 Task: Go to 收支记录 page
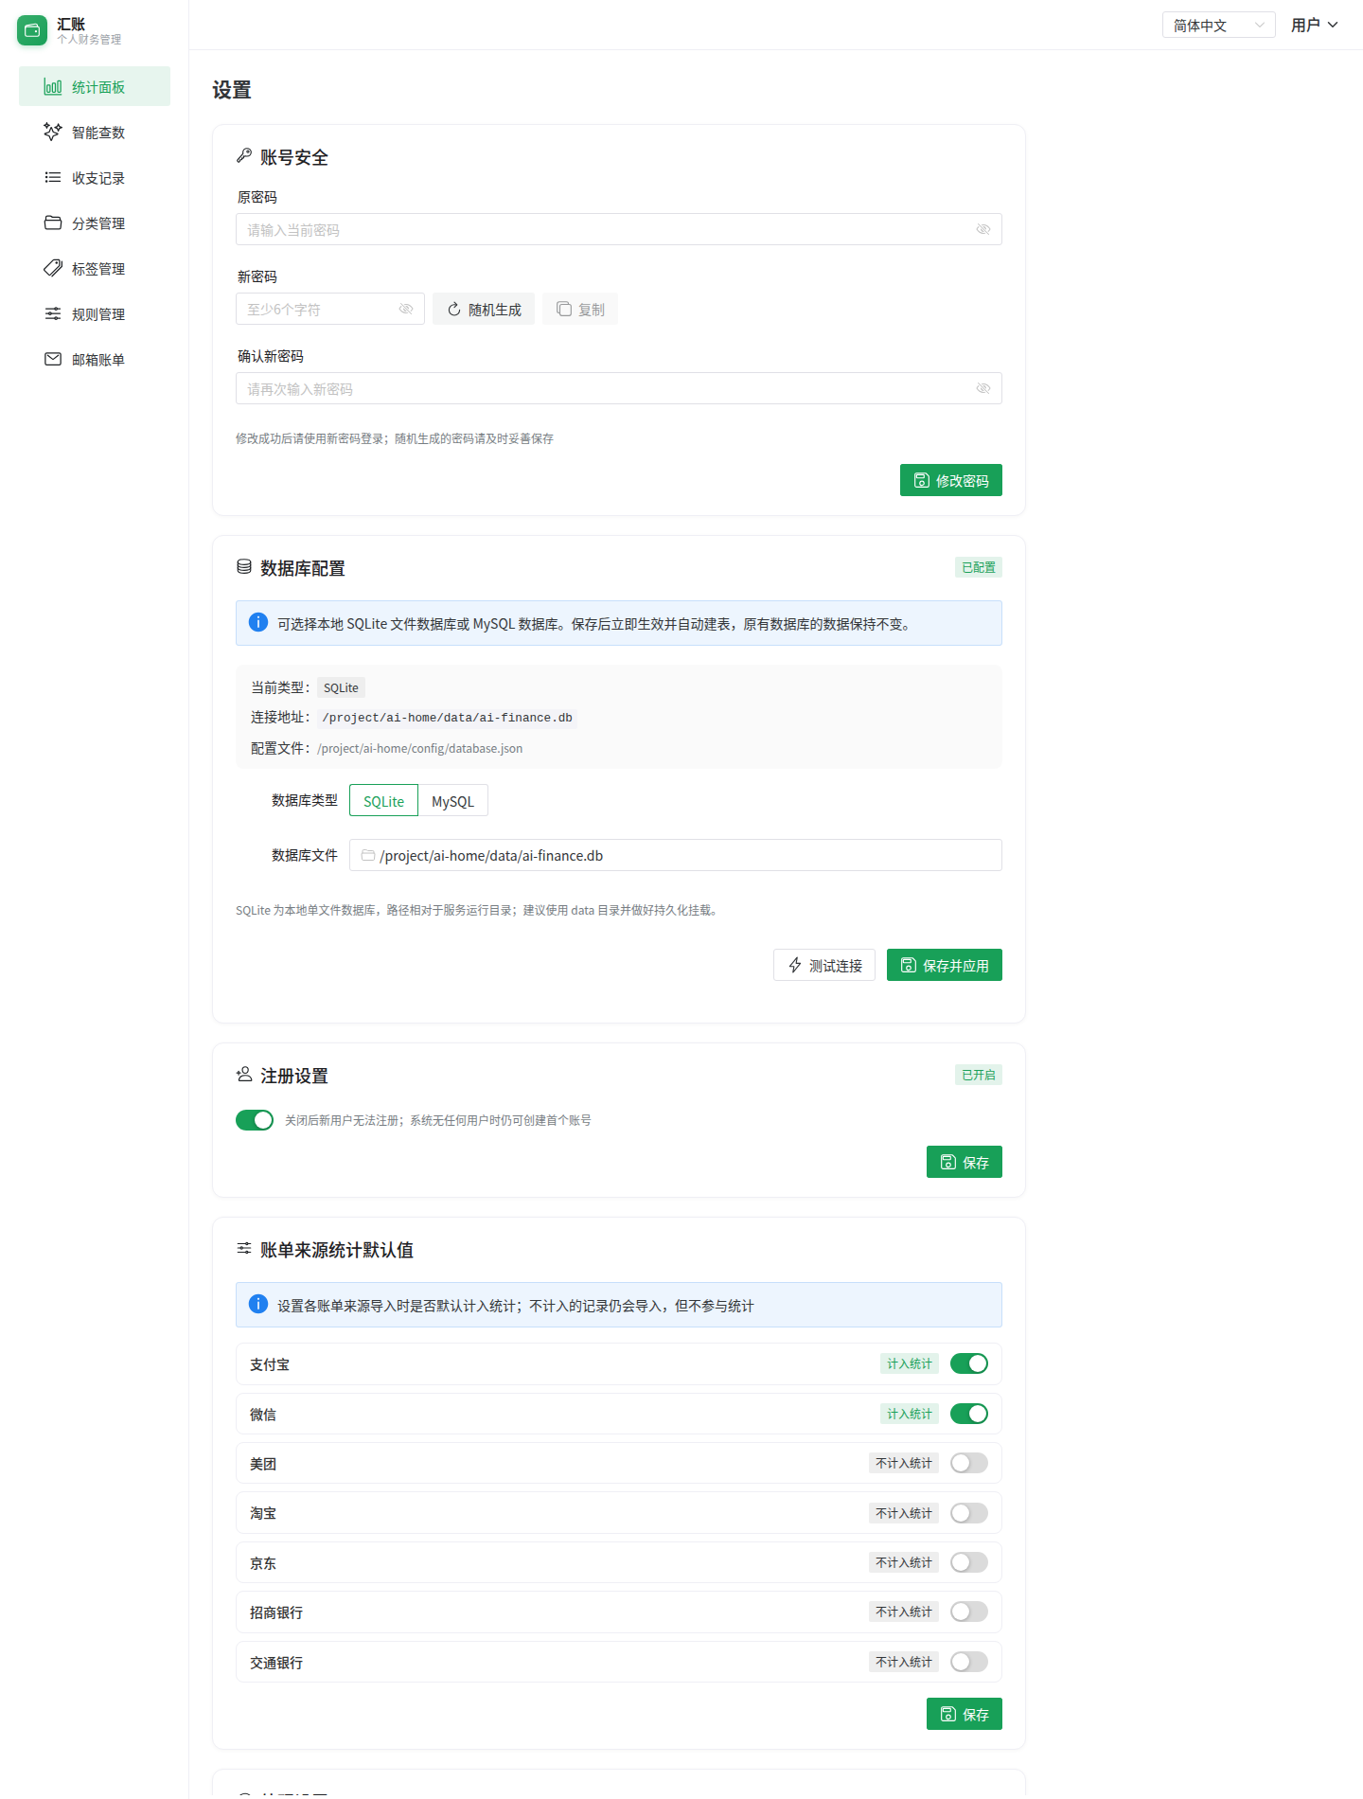[x=95, y=177]
